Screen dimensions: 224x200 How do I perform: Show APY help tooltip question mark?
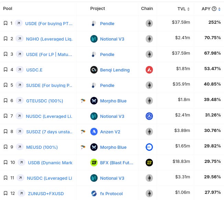point(214,9)
